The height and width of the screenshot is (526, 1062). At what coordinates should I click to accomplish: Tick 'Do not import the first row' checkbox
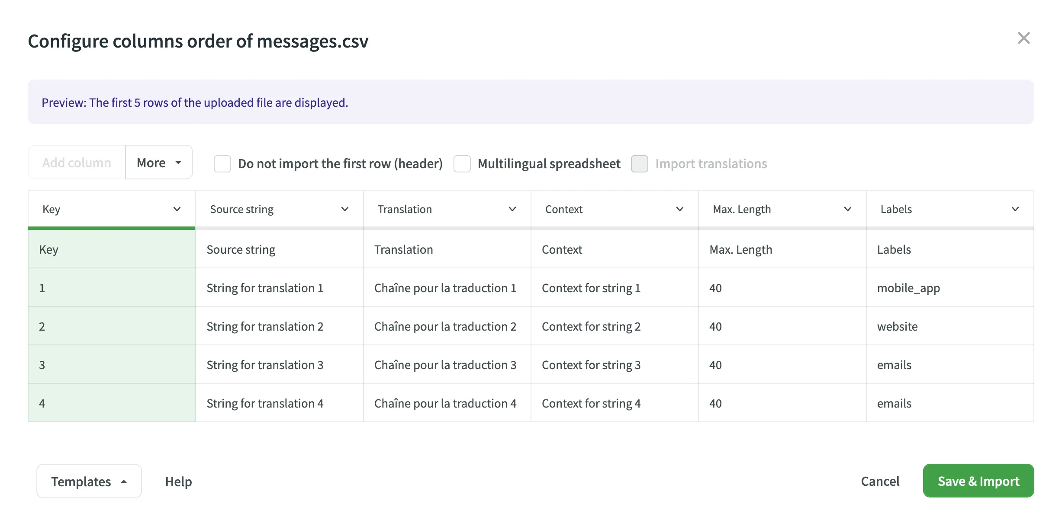(x=222, y=164)
